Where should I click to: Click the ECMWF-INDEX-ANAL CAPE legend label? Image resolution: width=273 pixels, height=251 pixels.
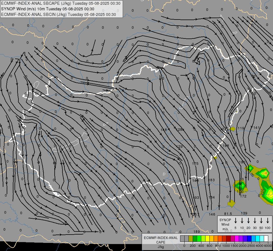(x=161, y=240)
